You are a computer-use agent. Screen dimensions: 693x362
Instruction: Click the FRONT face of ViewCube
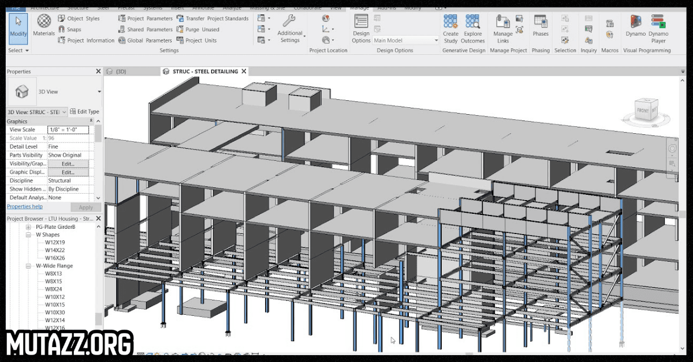click(642, 110)
